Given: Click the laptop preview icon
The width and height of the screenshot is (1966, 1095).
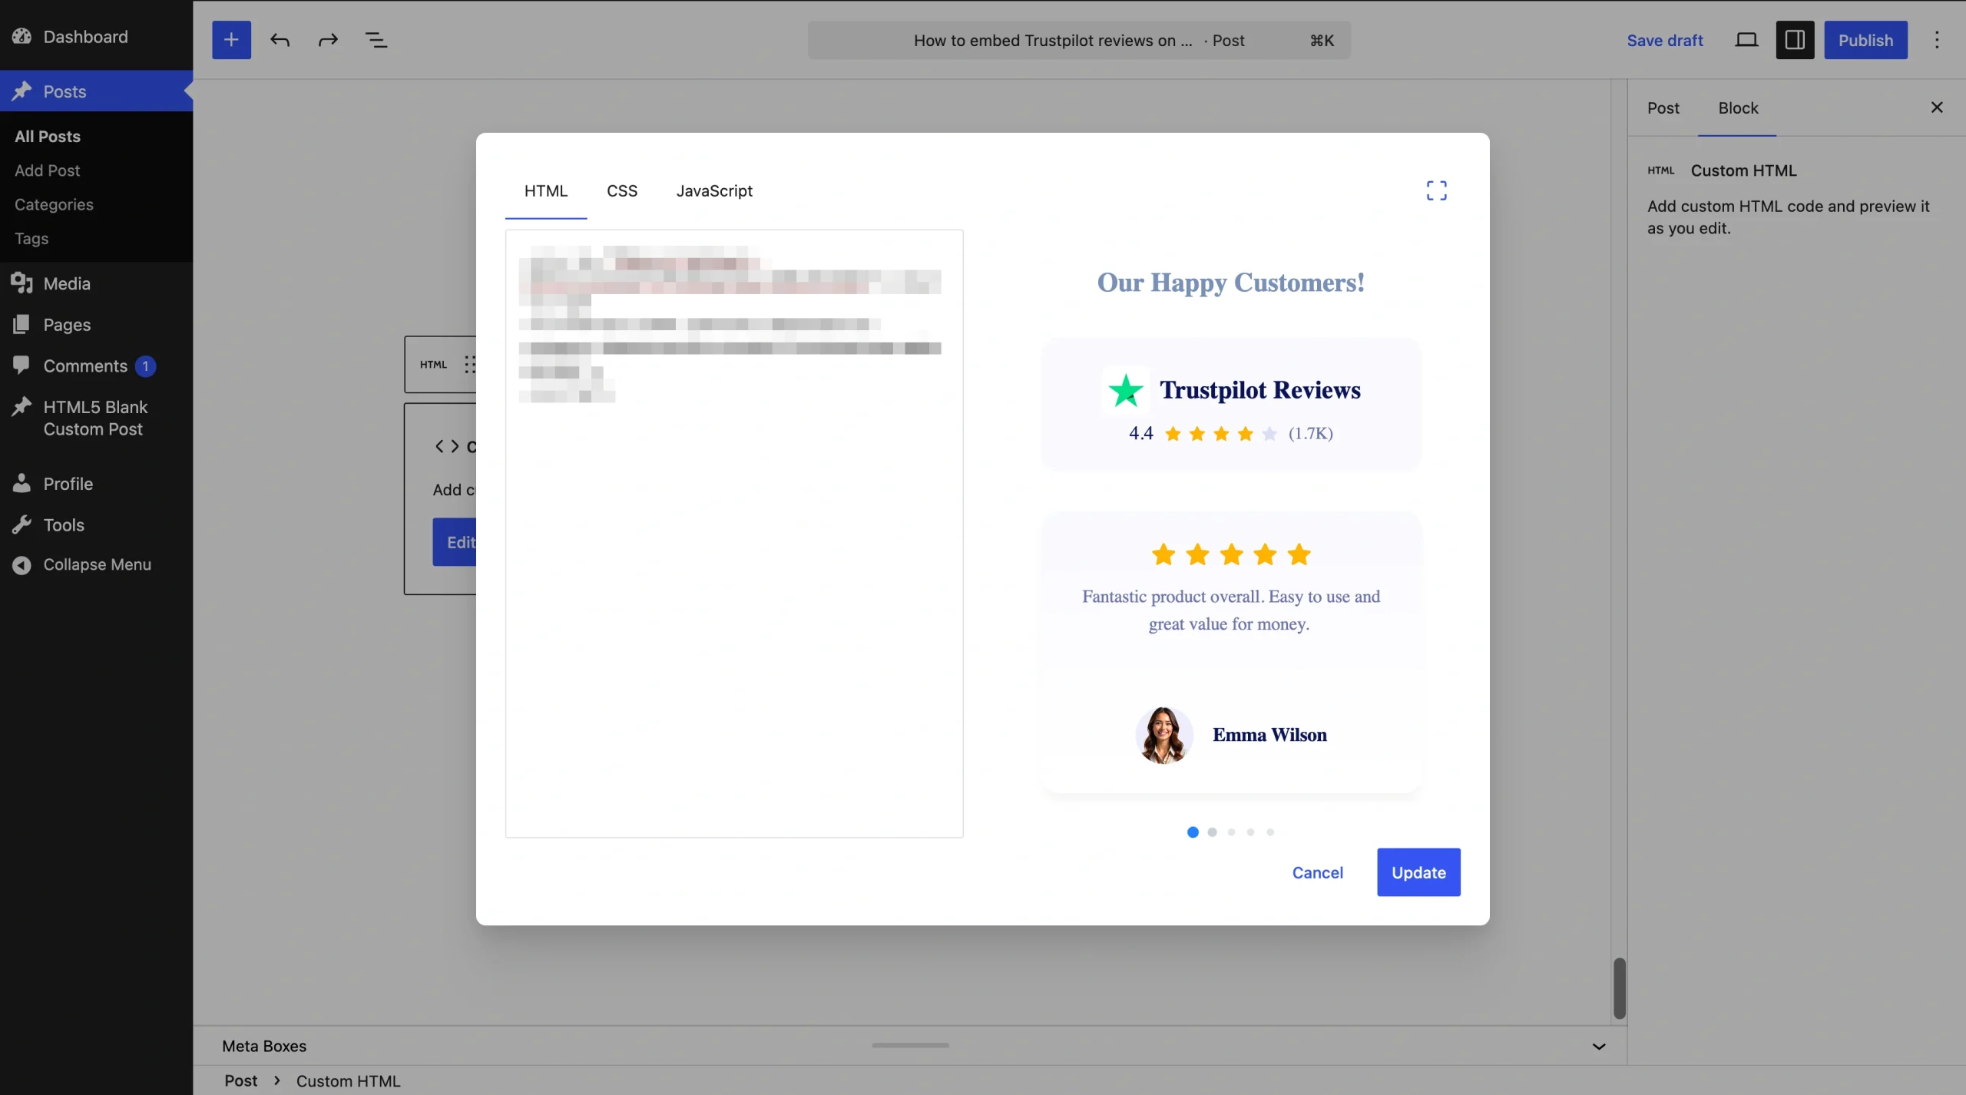Looking at the screenshot, I should coord(1746,40).
